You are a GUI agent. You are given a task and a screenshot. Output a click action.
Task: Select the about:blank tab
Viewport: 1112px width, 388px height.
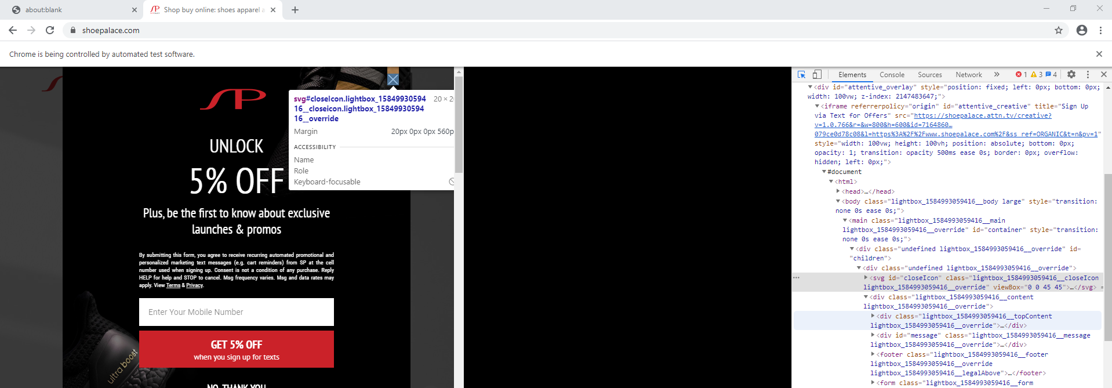coord(74,10)
